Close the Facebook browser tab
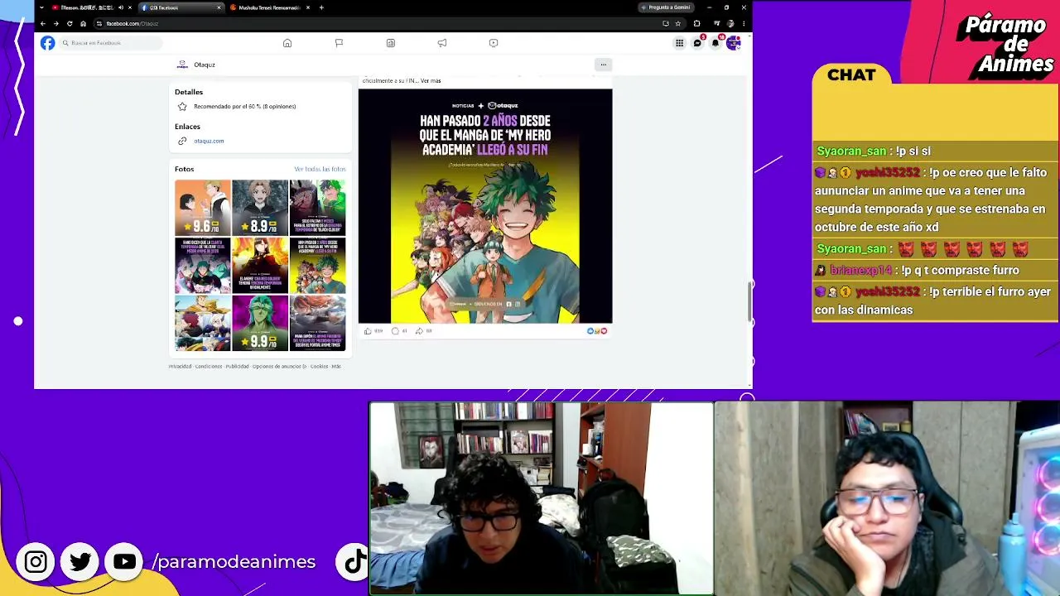 219,7
